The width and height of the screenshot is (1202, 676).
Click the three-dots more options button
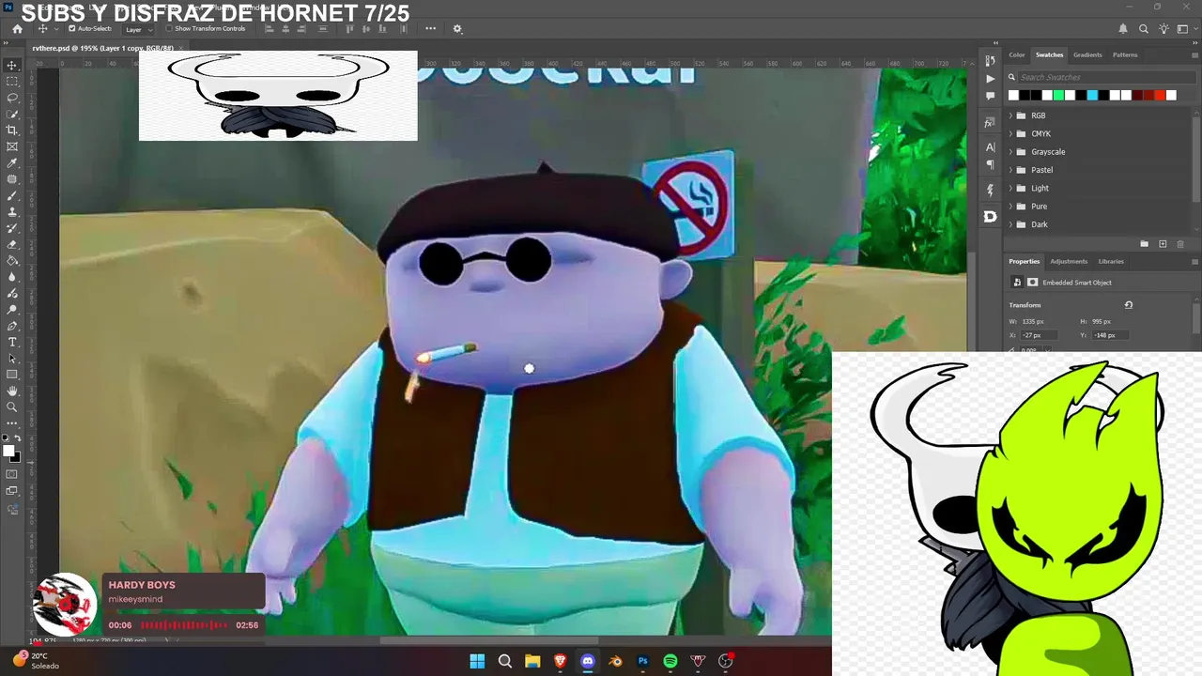(x=430, y=29)
